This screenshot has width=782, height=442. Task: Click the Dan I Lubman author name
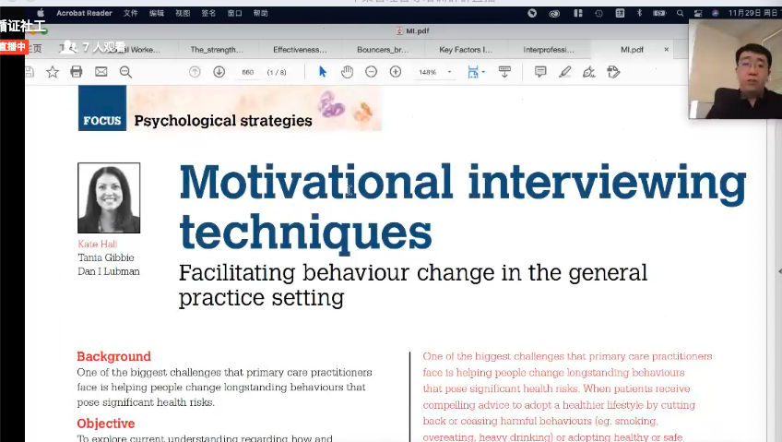[109, 271]
